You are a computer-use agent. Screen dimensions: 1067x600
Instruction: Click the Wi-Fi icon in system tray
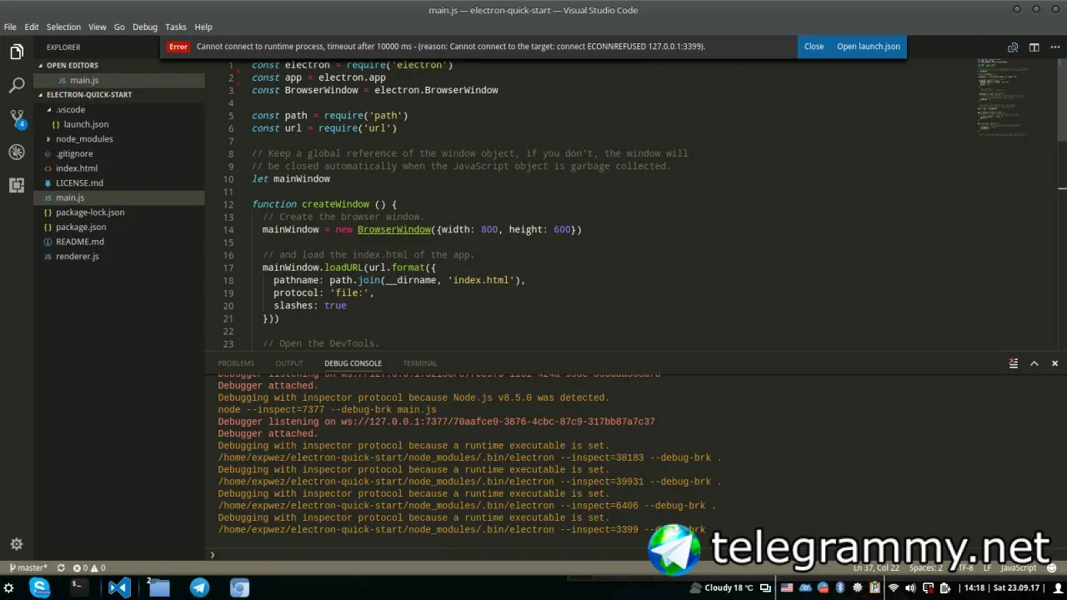(894, 587)
